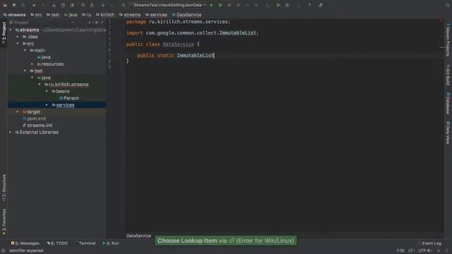Image resolution: width=452 pixels, height=254 pixels.
Task: Click DataService breadcrumb below the editor
Action: 138,236
